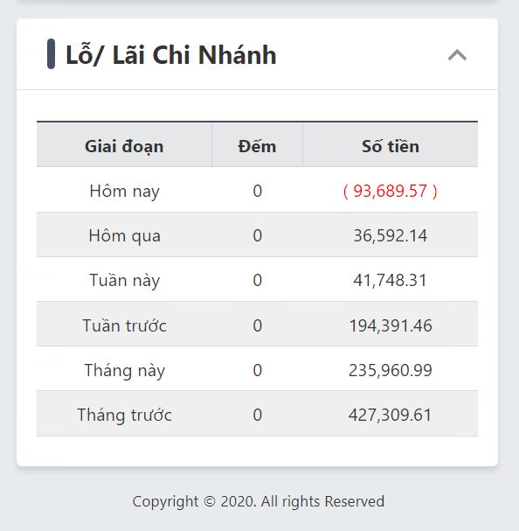
Task: Select the Hôm nay row label
Action: click(x=124, y=191)
